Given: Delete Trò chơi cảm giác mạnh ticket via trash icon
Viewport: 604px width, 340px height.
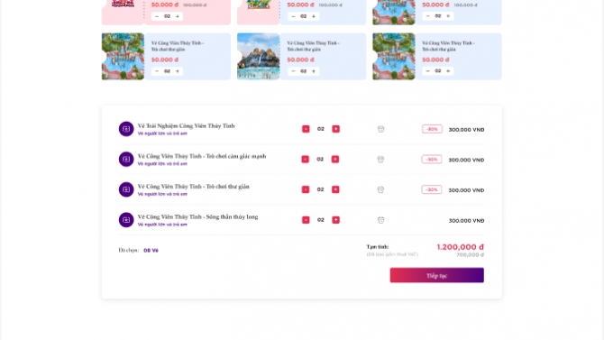Looking at the screenshot, I should click(380, 160).
